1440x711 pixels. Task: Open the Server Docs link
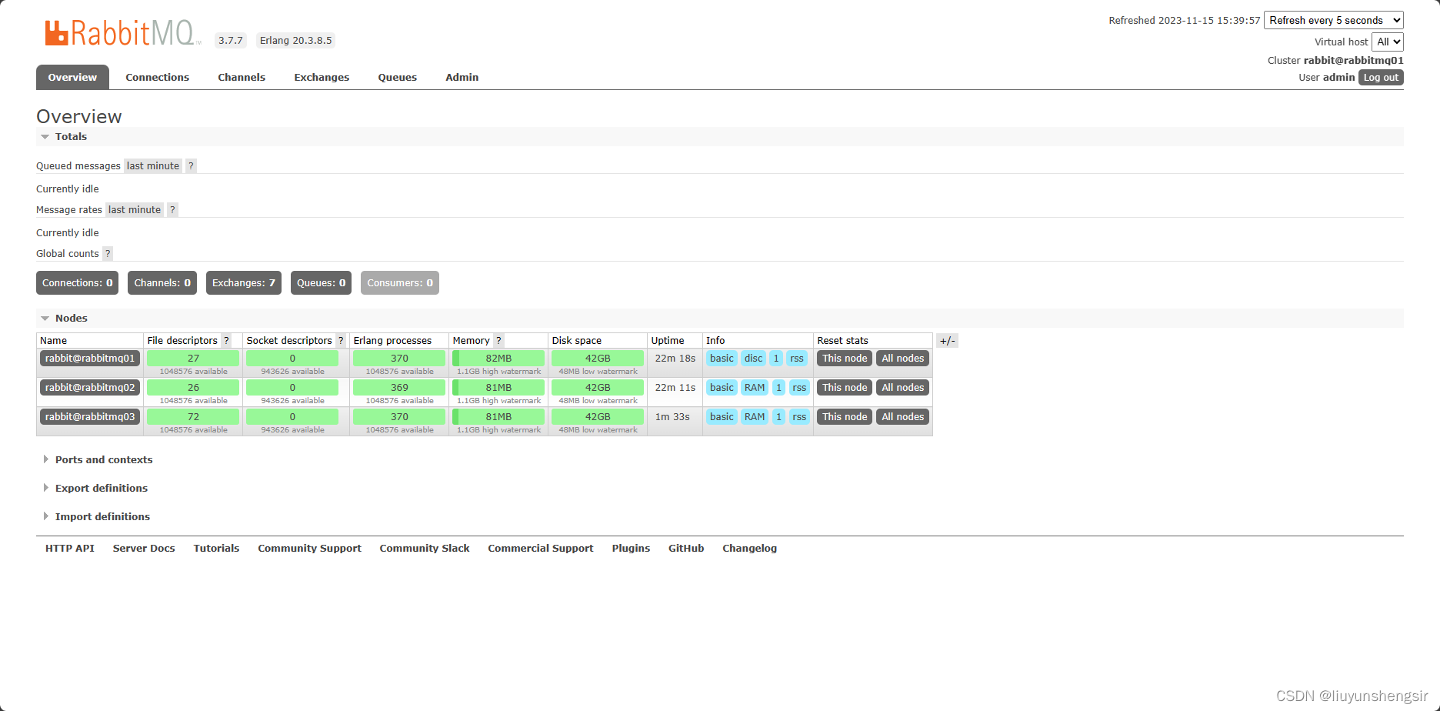tap(144, 548)
